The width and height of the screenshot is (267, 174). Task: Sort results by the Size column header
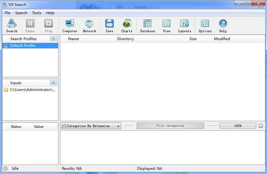click(193, 39)
